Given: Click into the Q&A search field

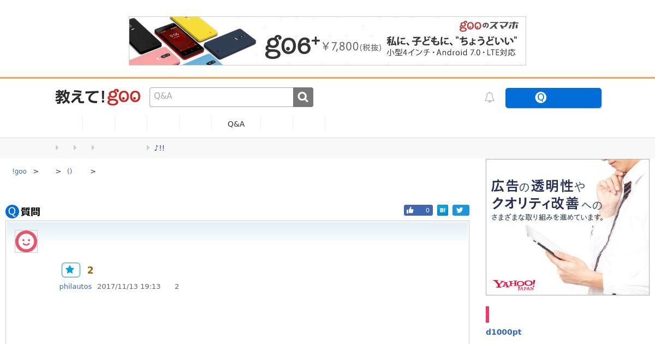Looking at the screenshot, I should coord(222,97).
